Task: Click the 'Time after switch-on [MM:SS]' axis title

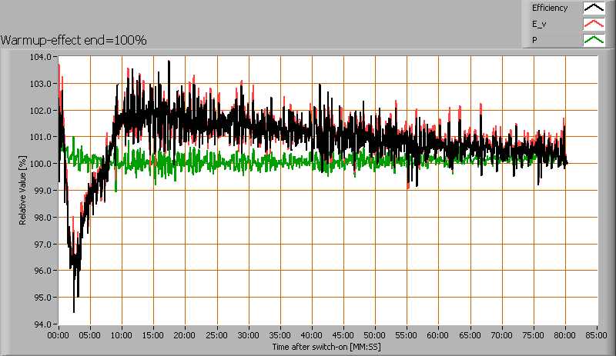Action: pyautogui.click(x=326, y=347)
